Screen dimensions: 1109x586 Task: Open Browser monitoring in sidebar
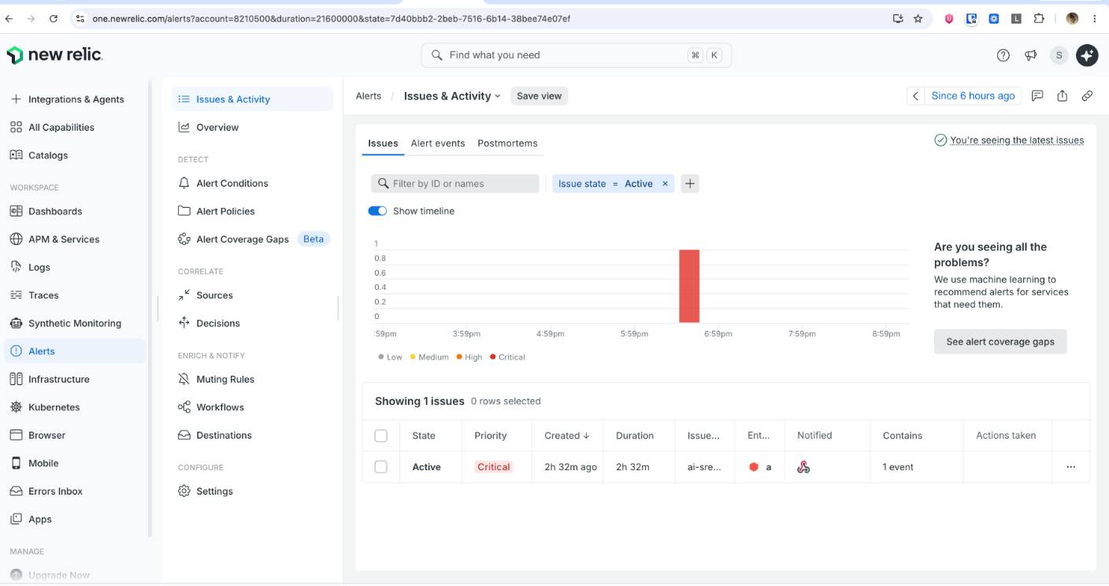coord(76,435)
